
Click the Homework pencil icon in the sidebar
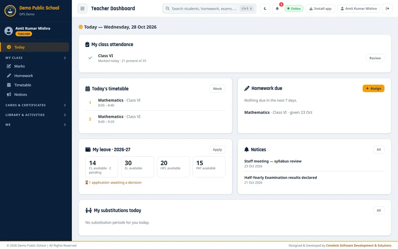pyautogui.click(x=9, y=76)
